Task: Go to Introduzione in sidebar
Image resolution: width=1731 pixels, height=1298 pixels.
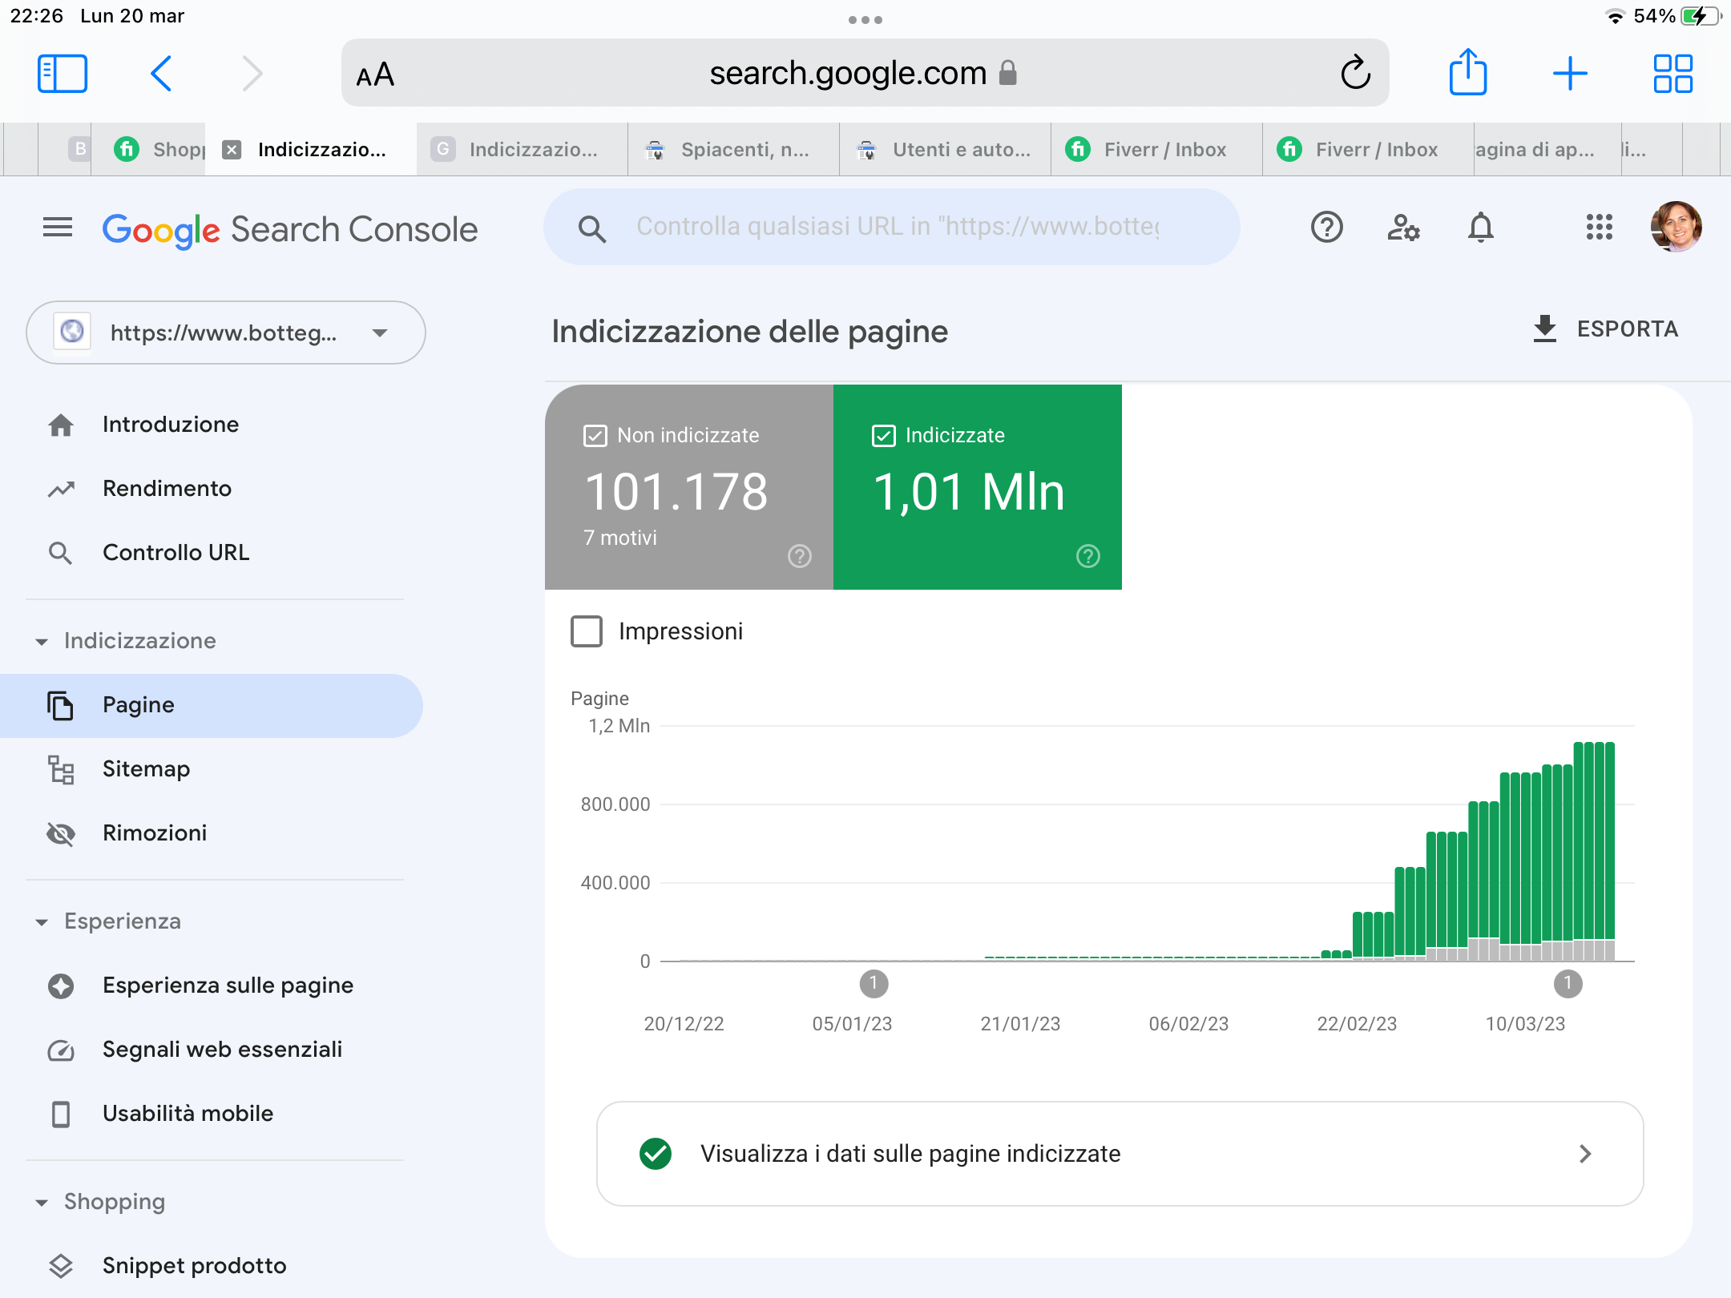Action: coord(171,425)
